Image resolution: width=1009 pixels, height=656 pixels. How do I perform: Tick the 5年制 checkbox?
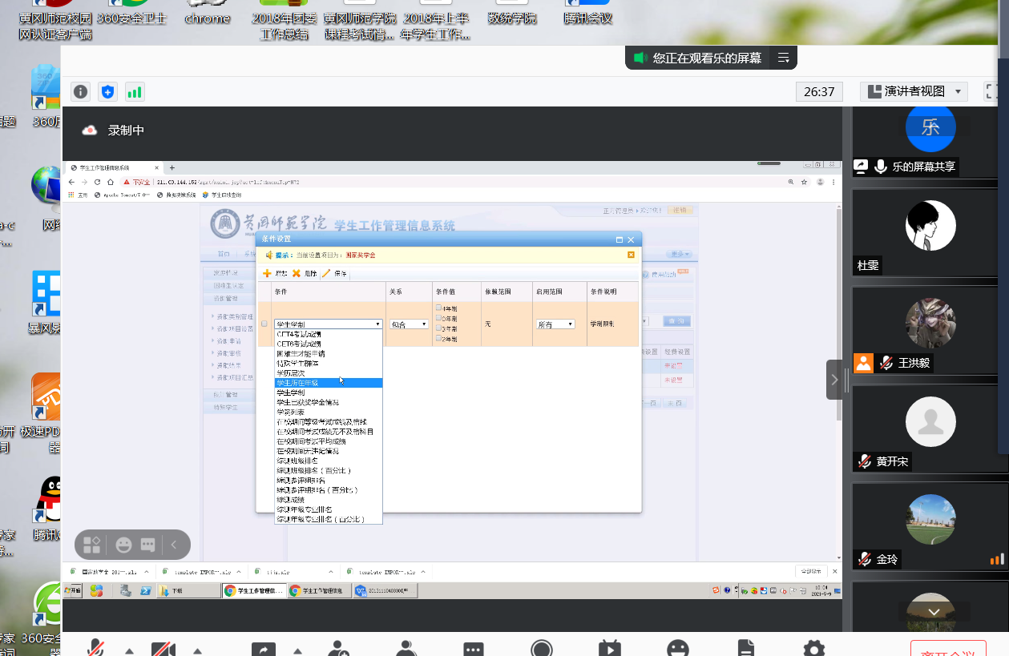point(438,318)
